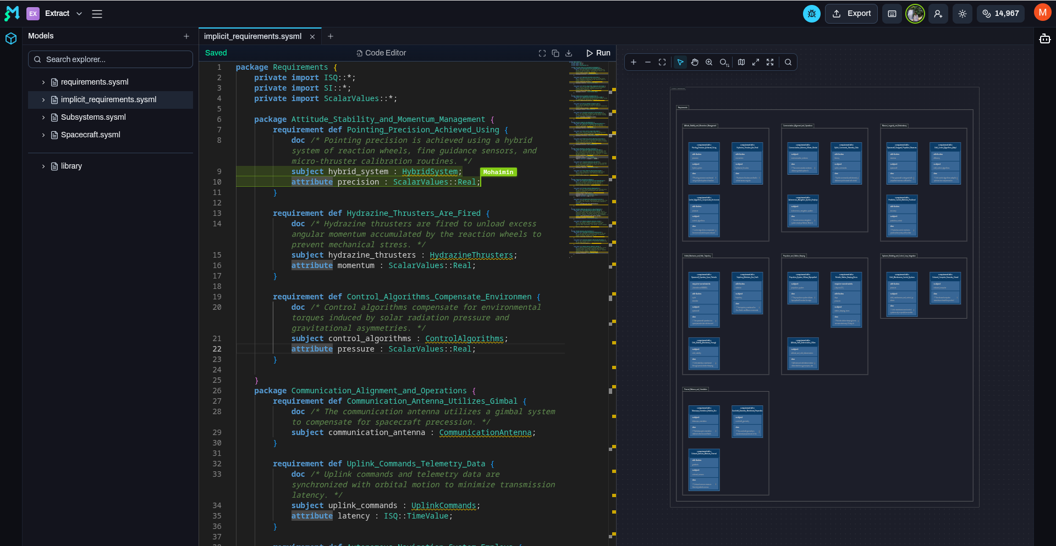Click HybridSystem type on line 9
Viewport: 1056px width, 546px height.
tap(430, 171)
